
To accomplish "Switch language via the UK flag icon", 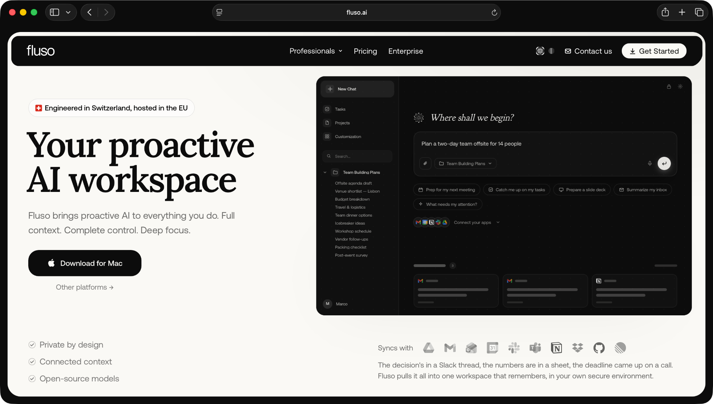I will click(x=540, y=51).
